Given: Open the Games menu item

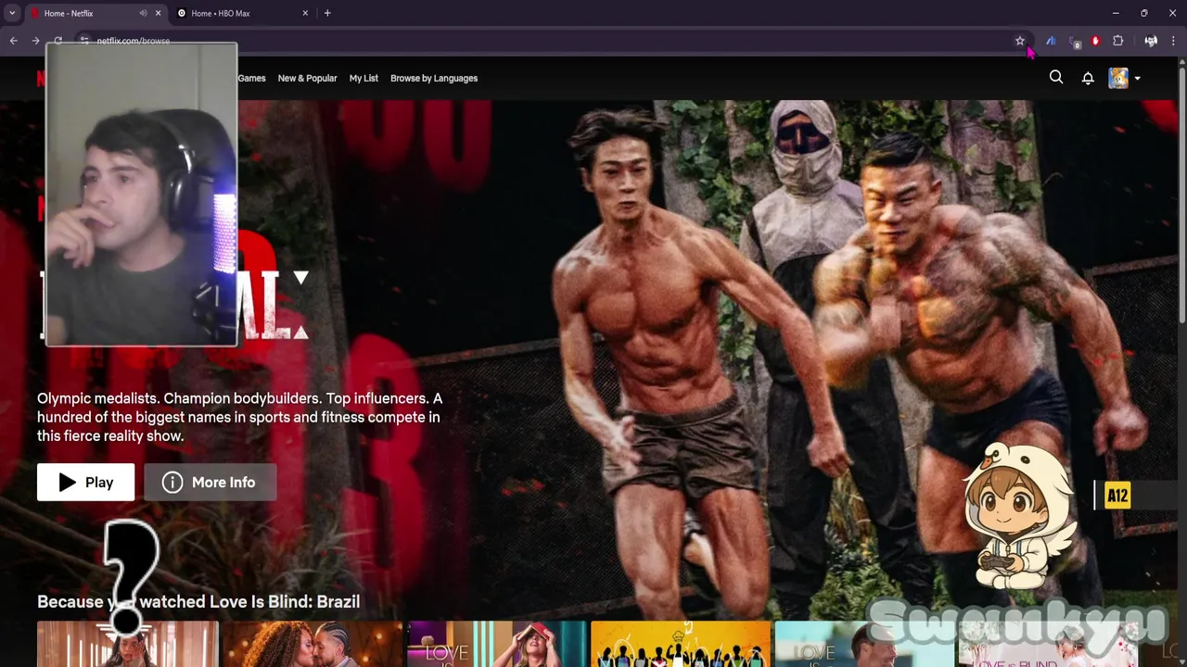Looking at the screenshot, I should (251, 78).
